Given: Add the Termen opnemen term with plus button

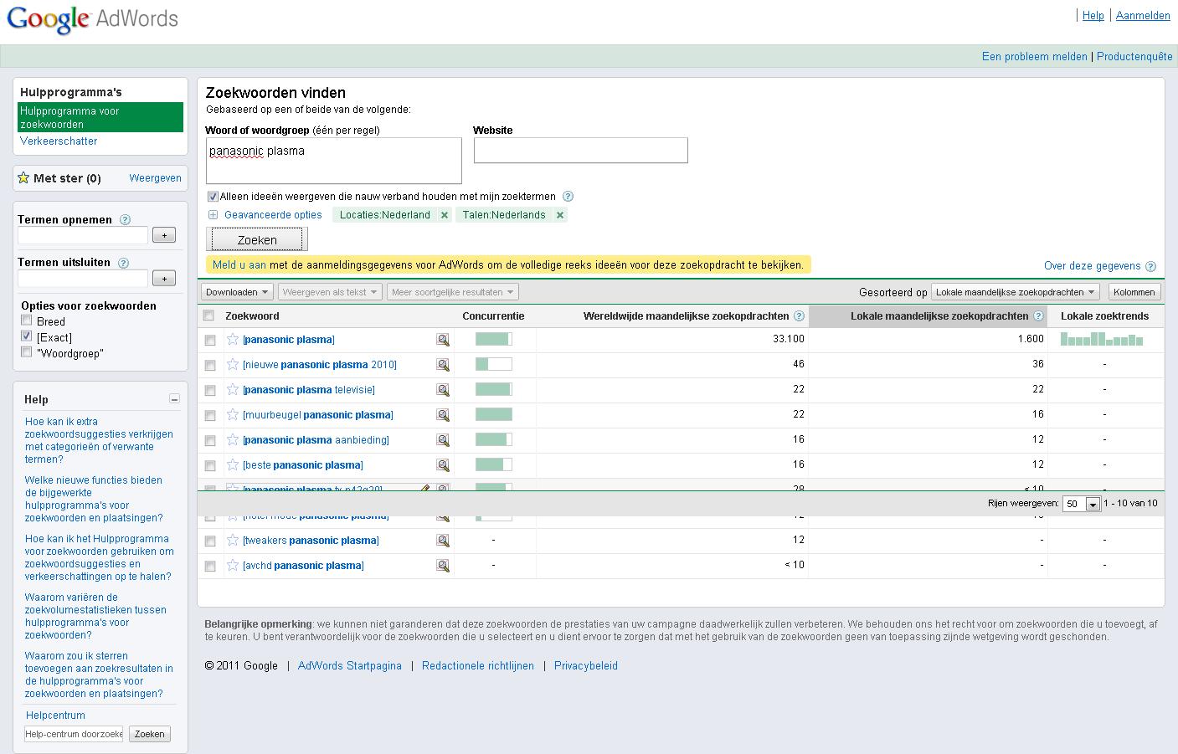Looking at the screenshot, I should 164,235.
